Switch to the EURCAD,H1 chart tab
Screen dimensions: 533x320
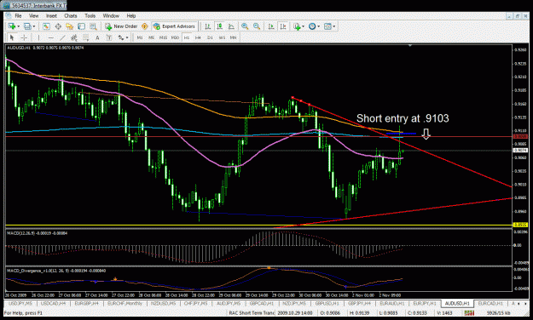490,303
